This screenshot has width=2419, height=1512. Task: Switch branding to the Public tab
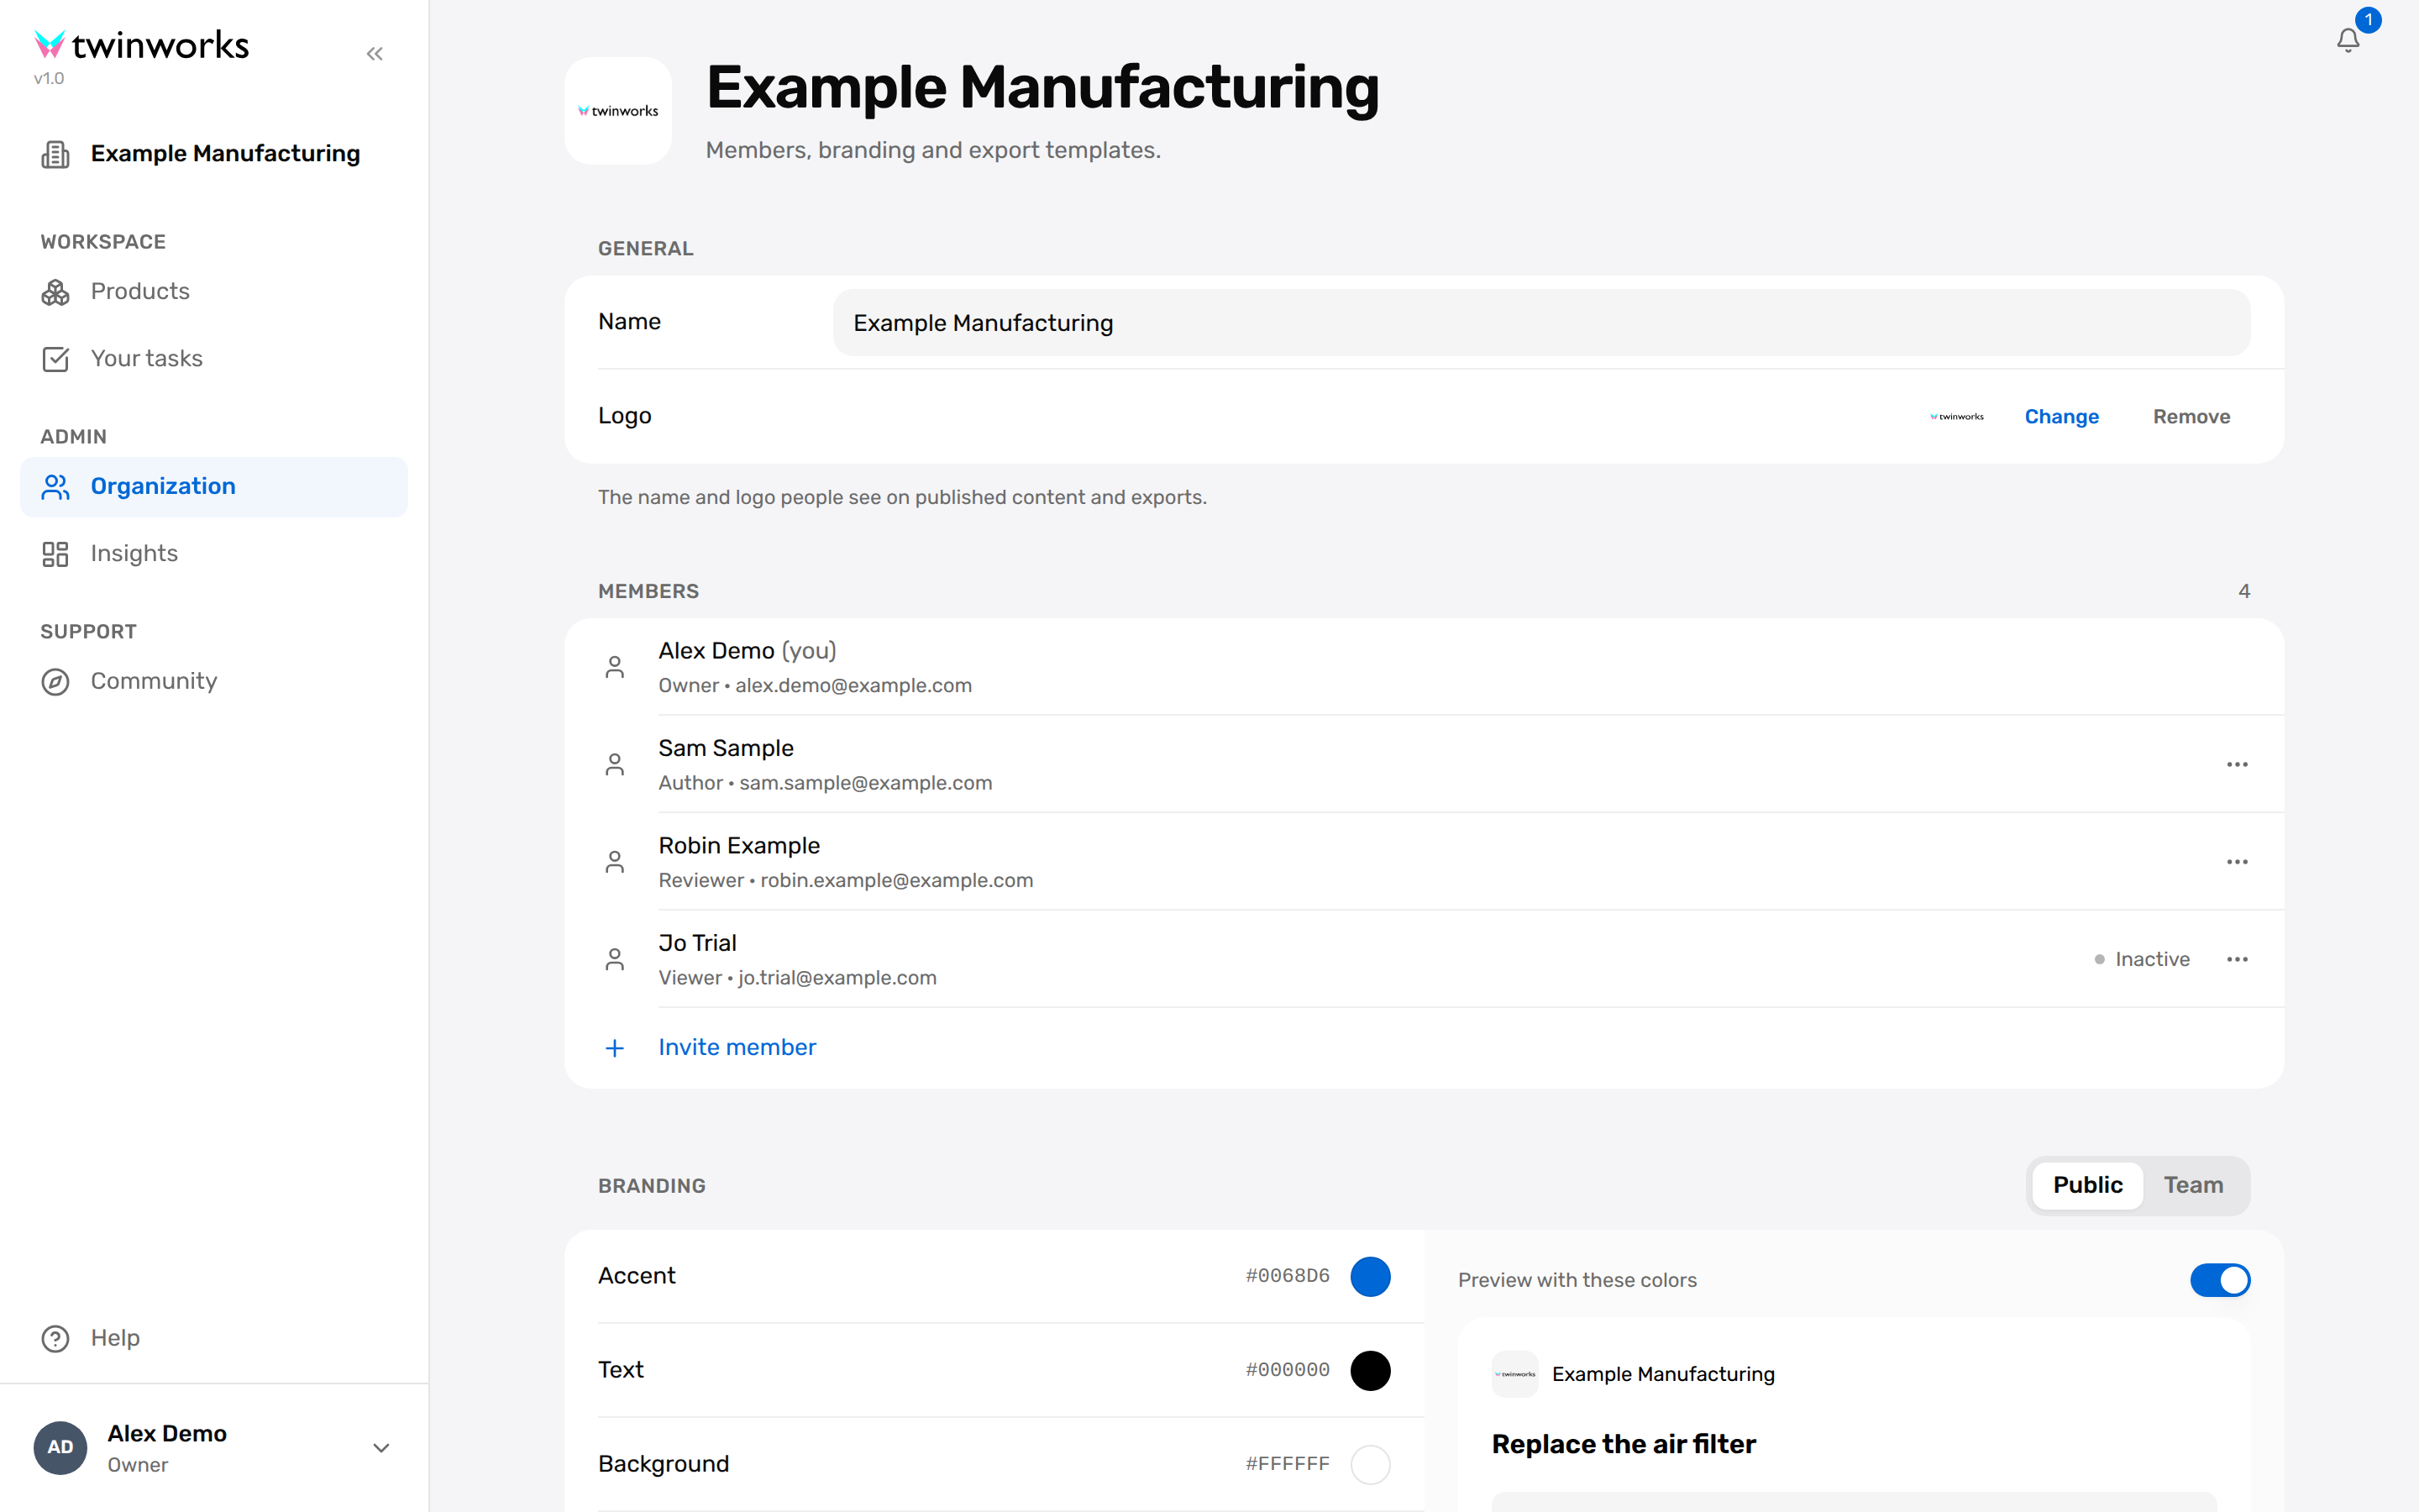2087,1186
